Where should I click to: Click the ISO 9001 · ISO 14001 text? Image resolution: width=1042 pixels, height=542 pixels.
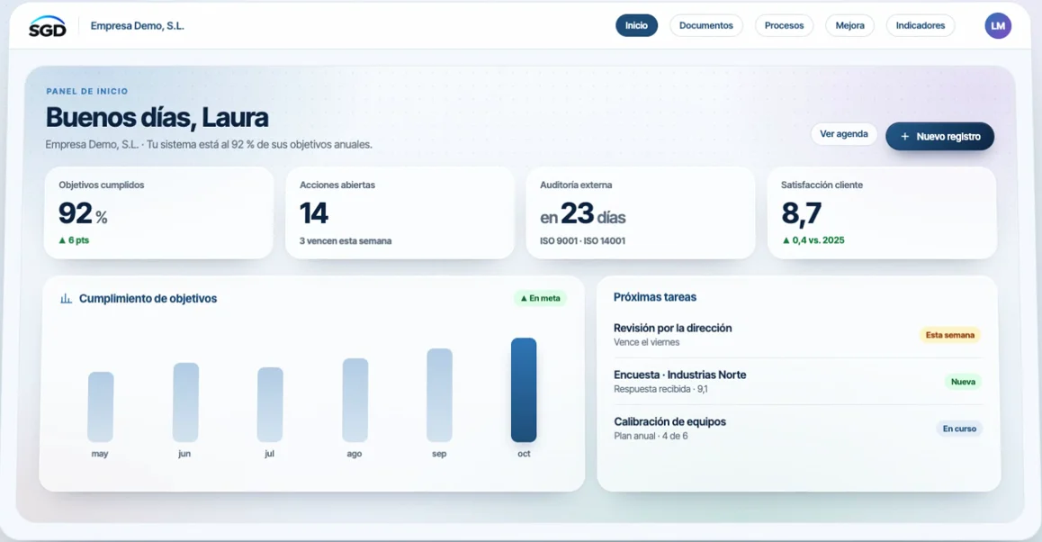point(582,240)
